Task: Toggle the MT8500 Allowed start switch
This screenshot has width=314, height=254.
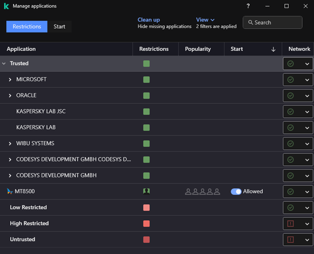Action: click(x=236, y=192)
